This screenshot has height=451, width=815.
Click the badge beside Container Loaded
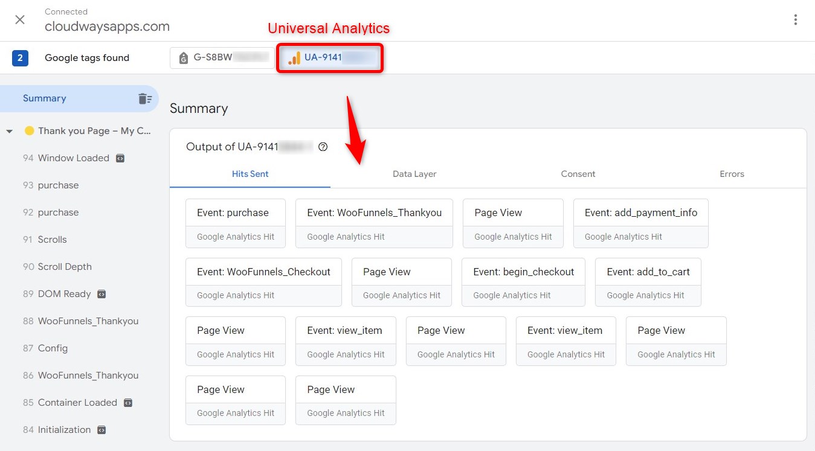pos(127,402)
